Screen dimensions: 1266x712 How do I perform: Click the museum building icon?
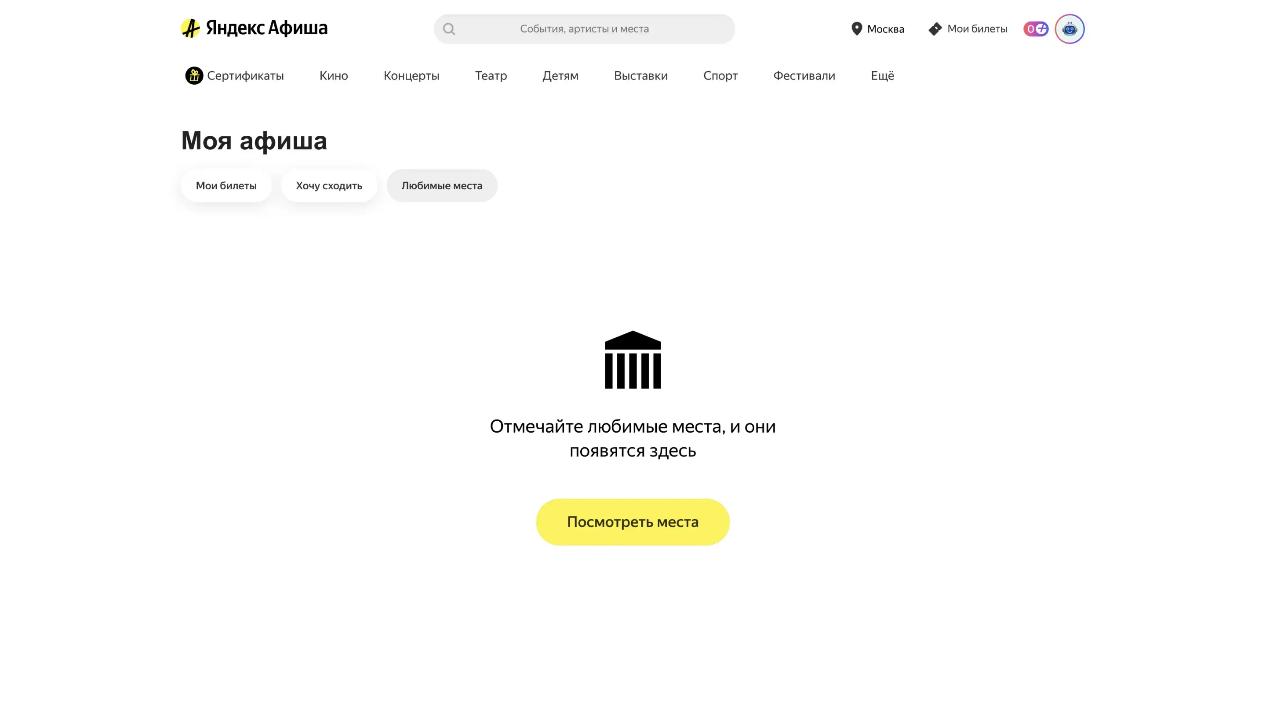[x=633, y=360]
